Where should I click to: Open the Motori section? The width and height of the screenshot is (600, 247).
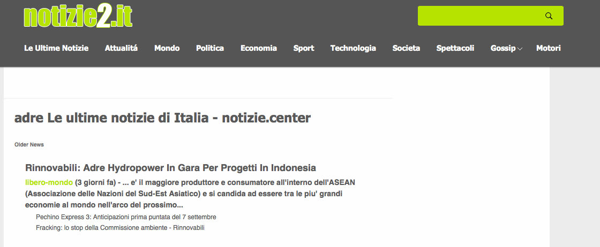pyautogui.click(x=549, y=48)
